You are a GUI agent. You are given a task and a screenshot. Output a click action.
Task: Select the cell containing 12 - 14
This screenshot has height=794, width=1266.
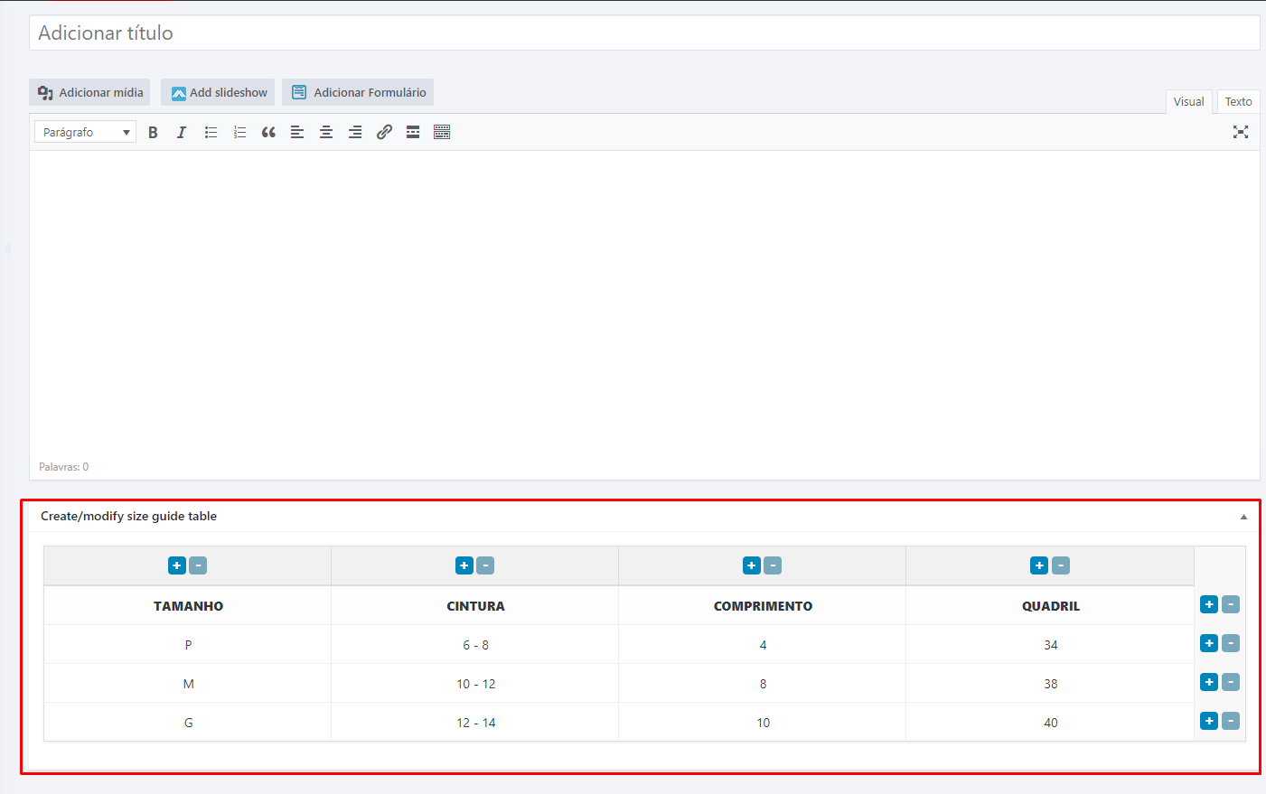click(475, 723)
